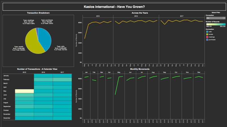This screenshot has height=127, width=227.
Task: Select the February 2016 heatmap cell
Action: click(x=43, y=79)
